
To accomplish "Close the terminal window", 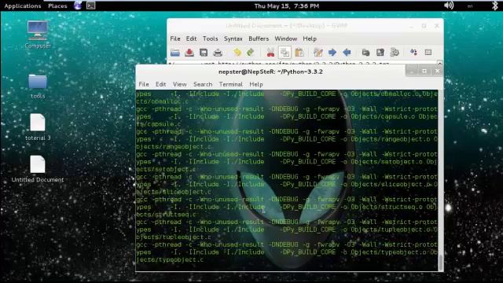I will [437, 72].
